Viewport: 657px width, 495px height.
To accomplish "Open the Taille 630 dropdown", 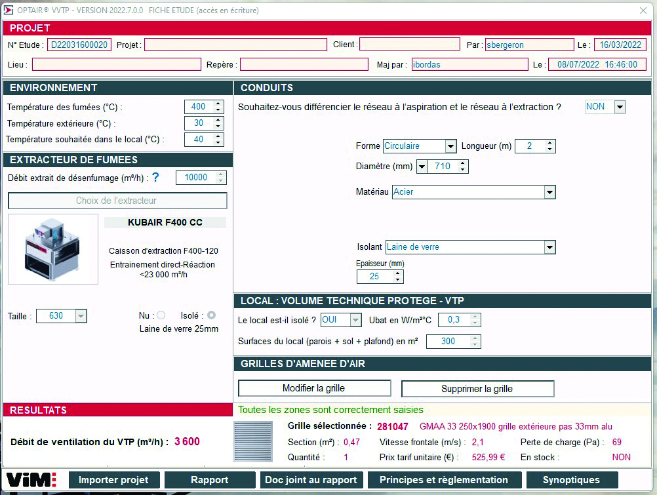I will click(81, 316).
